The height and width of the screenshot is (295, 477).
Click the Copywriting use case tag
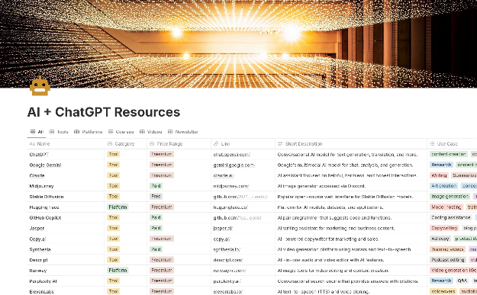(444, 228)
